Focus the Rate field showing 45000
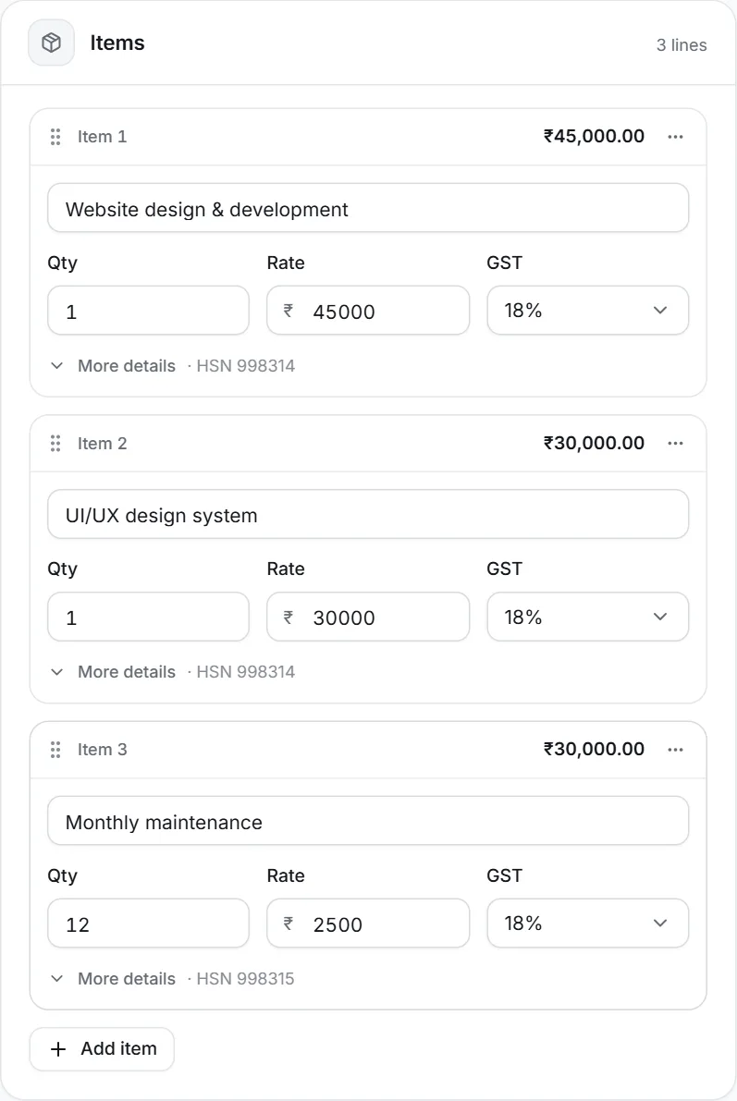The height and width of the screenshot is (1101, 737). click(x=368, y=311)
